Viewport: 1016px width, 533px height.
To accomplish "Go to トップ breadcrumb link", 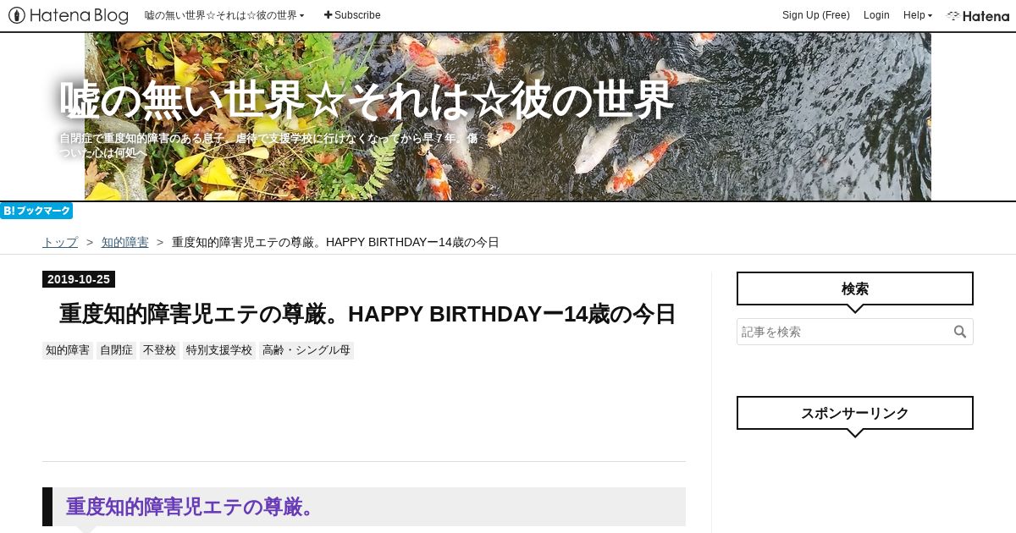I will [60, 242].
